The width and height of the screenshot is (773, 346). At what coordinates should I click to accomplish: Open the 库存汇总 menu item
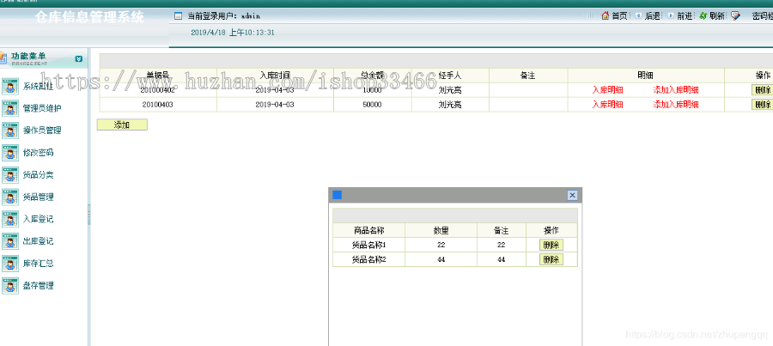pos(38,264)
